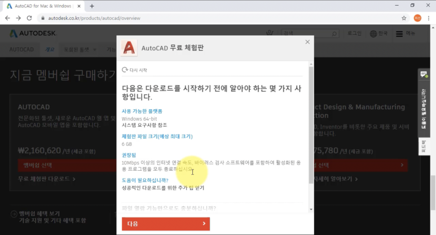Click the page scrollbar up arrow
Image resolution: width=436 pixels, height=235 pixels.
coord(433,27)
